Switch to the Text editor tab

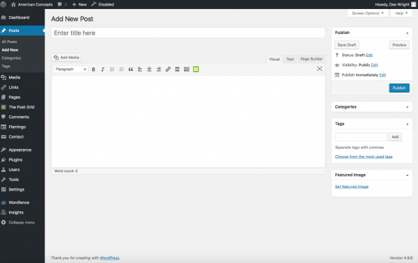pos(290,59)
